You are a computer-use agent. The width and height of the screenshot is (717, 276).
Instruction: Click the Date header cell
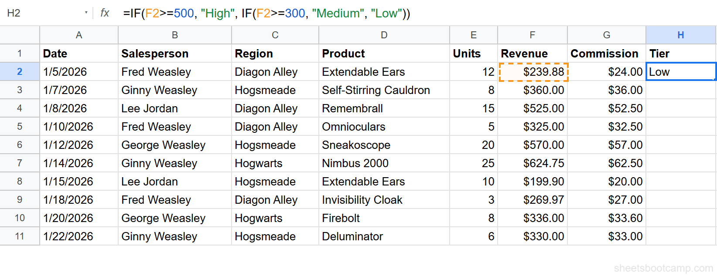79,53
